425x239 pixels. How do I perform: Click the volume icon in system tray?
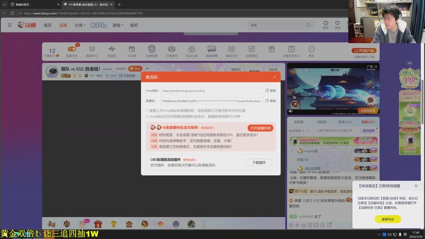(389, 234)
